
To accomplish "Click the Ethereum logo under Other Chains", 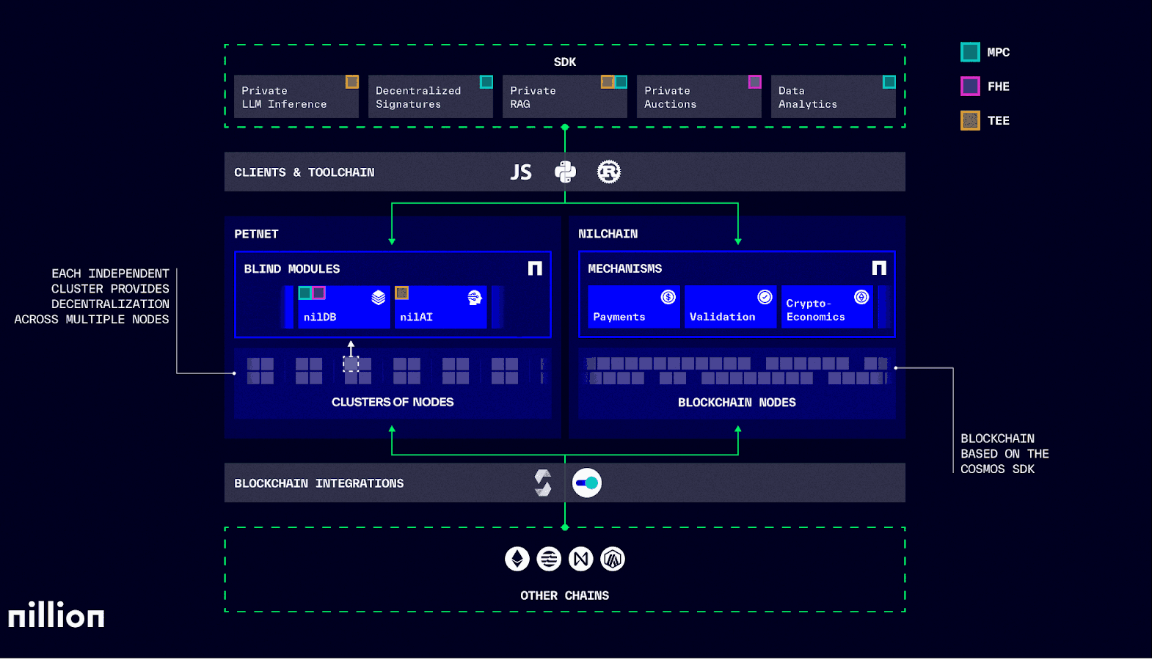I will coord(517,560).
